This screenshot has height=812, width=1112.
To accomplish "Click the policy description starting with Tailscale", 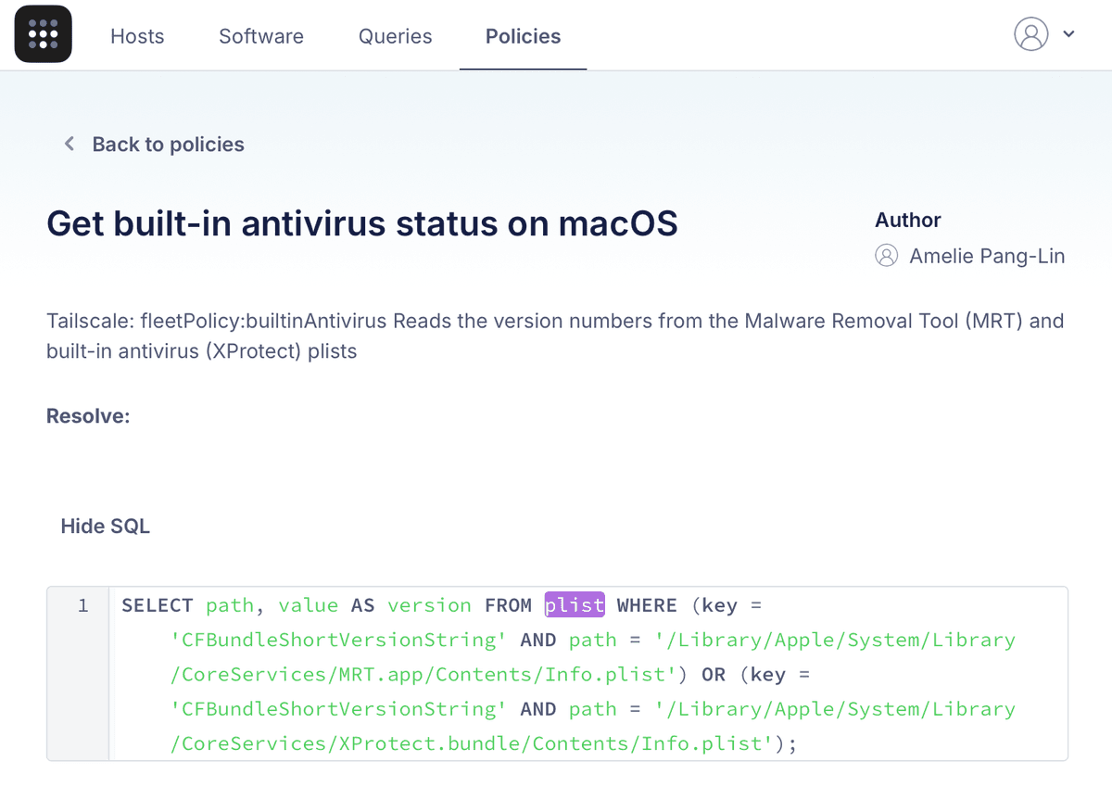I will pos(555,336).
